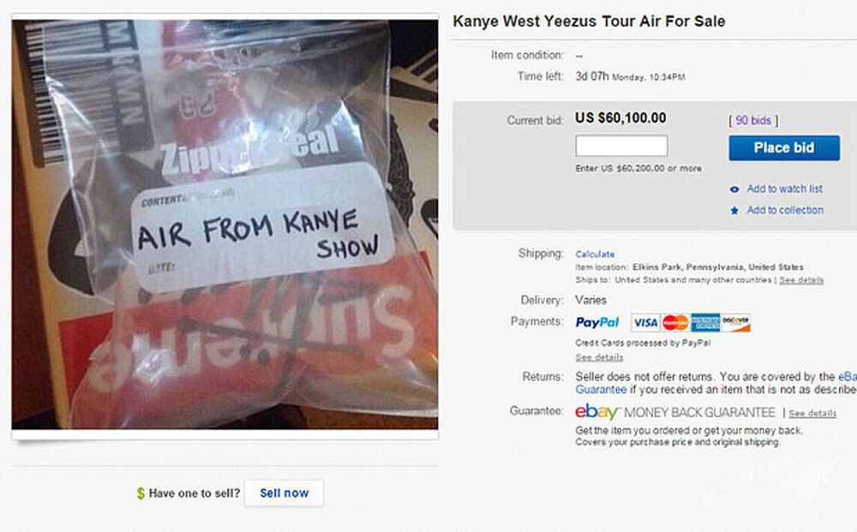Select Add to collection link
The width and height of the screenshot is (857, 532).
pyautogui.click(x=785, y=210)
